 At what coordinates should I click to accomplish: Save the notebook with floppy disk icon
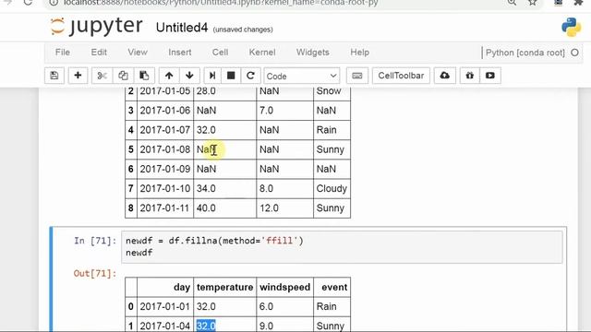coord(54,76)
